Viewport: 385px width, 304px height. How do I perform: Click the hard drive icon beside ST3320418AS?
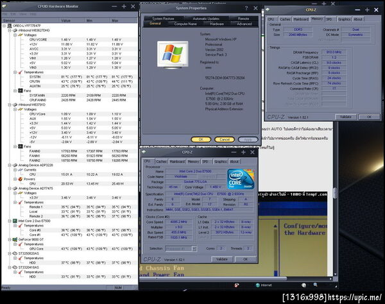click(x=15, y=267)
